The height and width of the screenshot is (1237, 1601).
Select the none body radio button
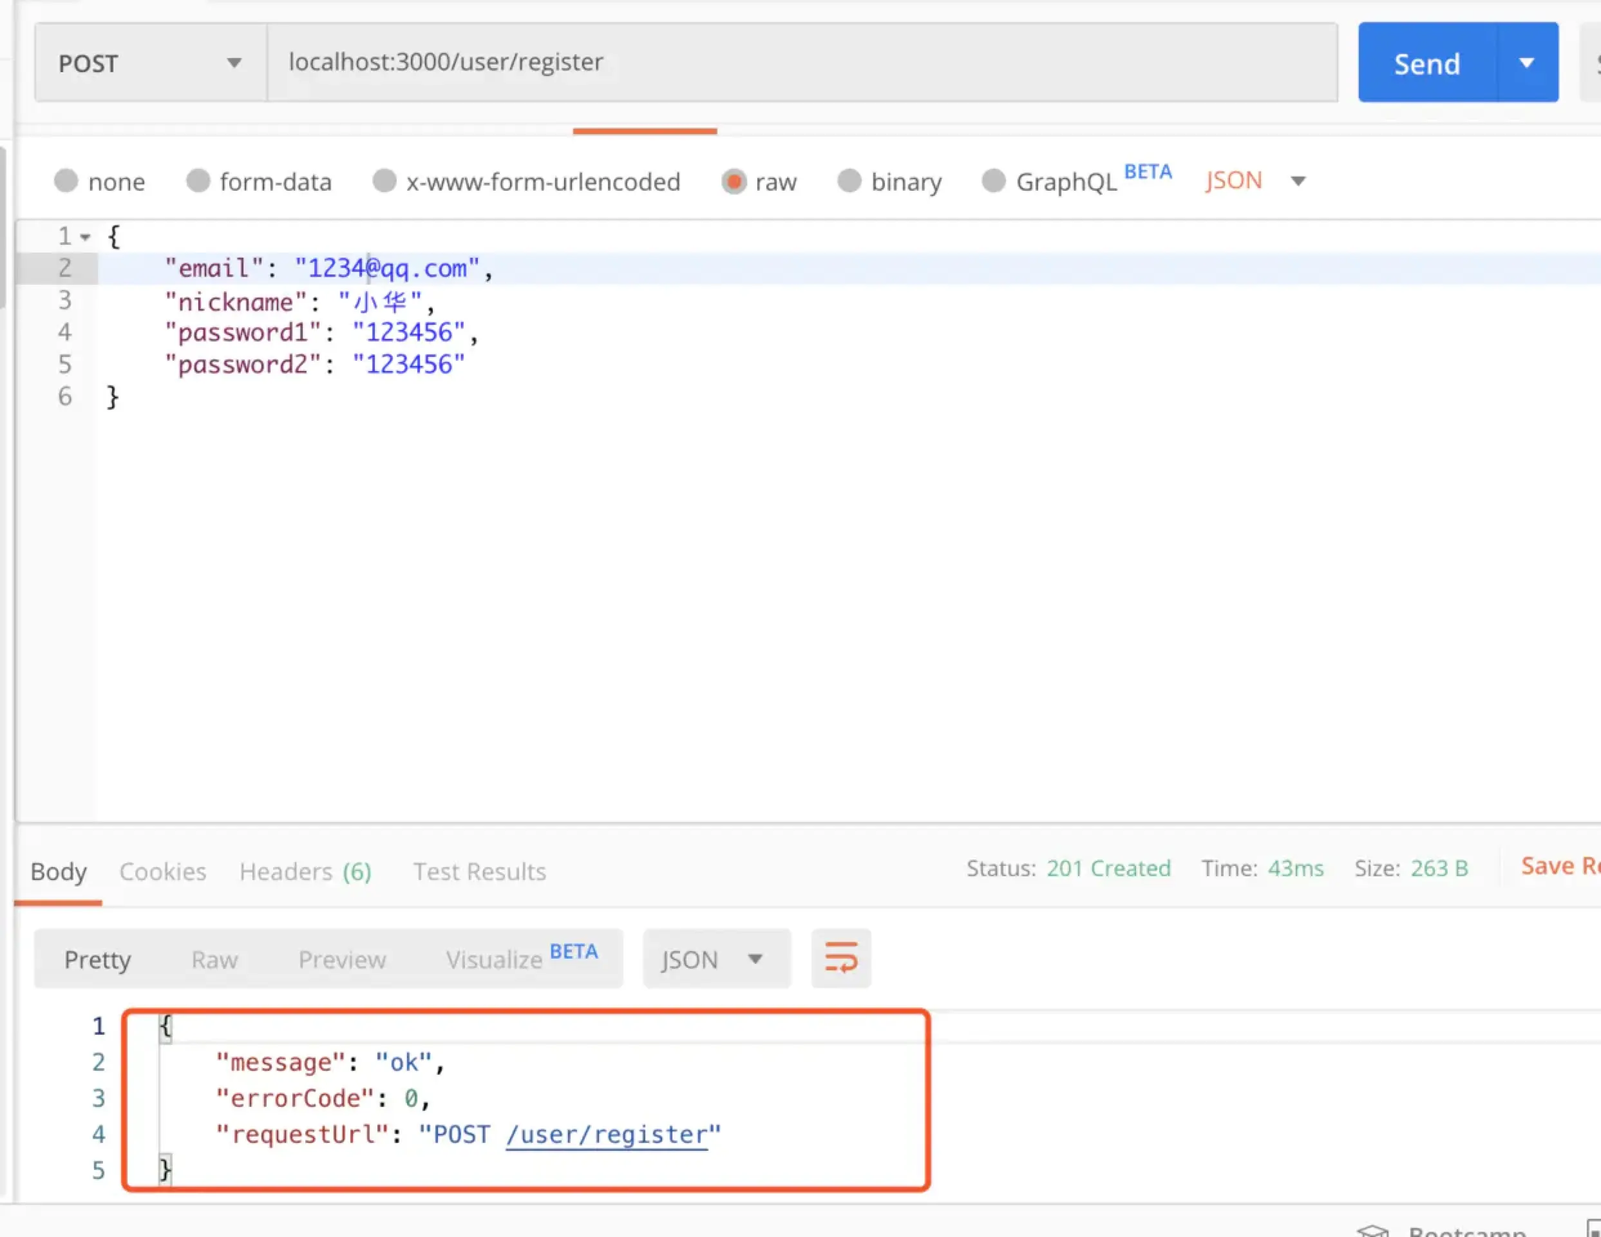(x=66, y=181)
